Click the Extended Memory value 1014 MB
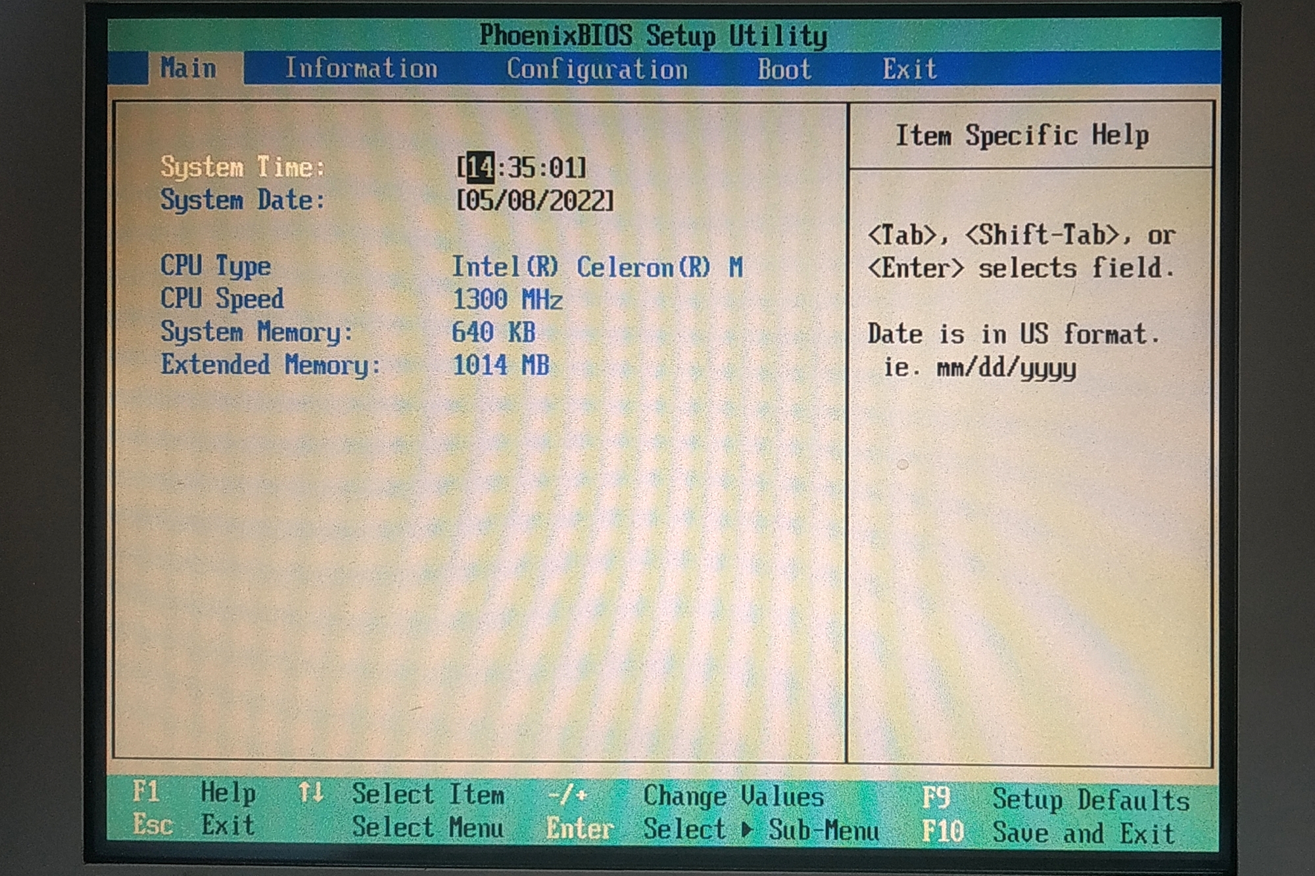Viewport: 1315px width, 876px height. [500, 365]
